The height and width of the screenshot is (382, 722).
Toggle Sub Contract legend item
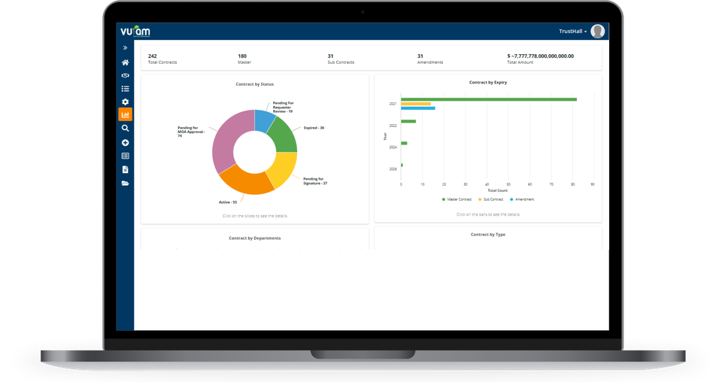(491, 199)
